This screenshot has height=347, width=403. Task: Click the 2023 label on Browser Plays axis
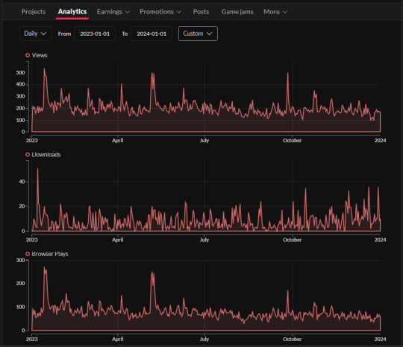coord(32,339)
